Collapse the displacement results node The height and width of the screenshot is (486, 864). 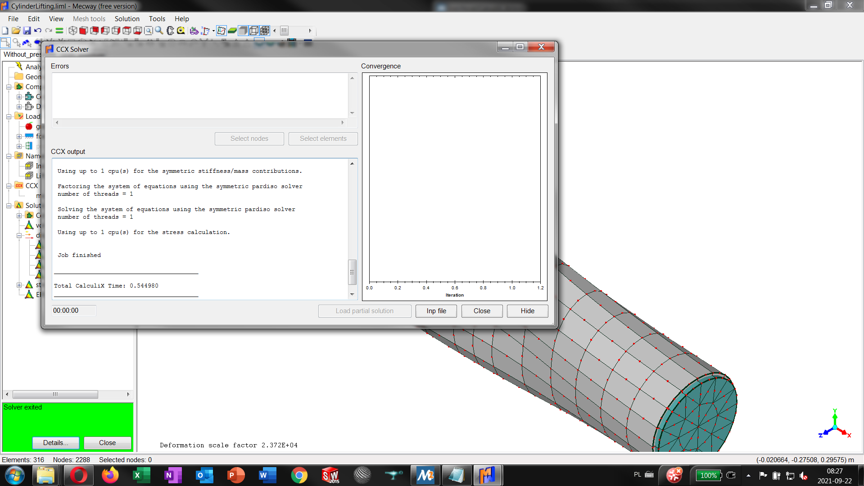(19, 235)
